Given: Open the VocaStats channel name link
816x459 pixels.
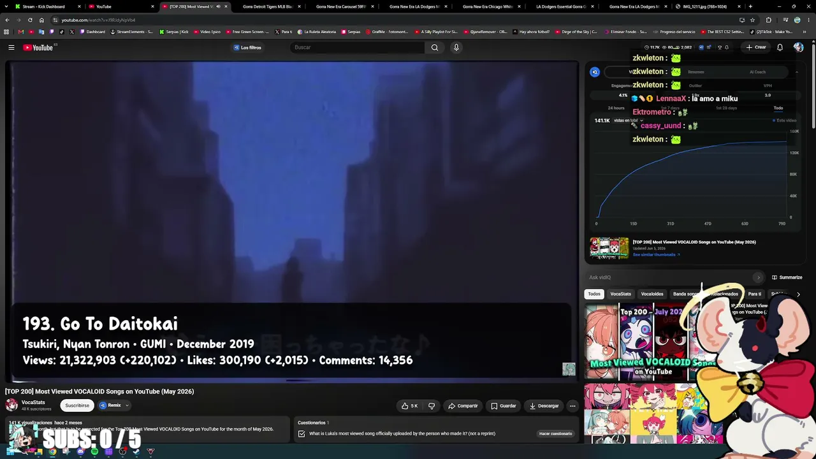Looking at the screenshot, I should click(x=33, y=402).
